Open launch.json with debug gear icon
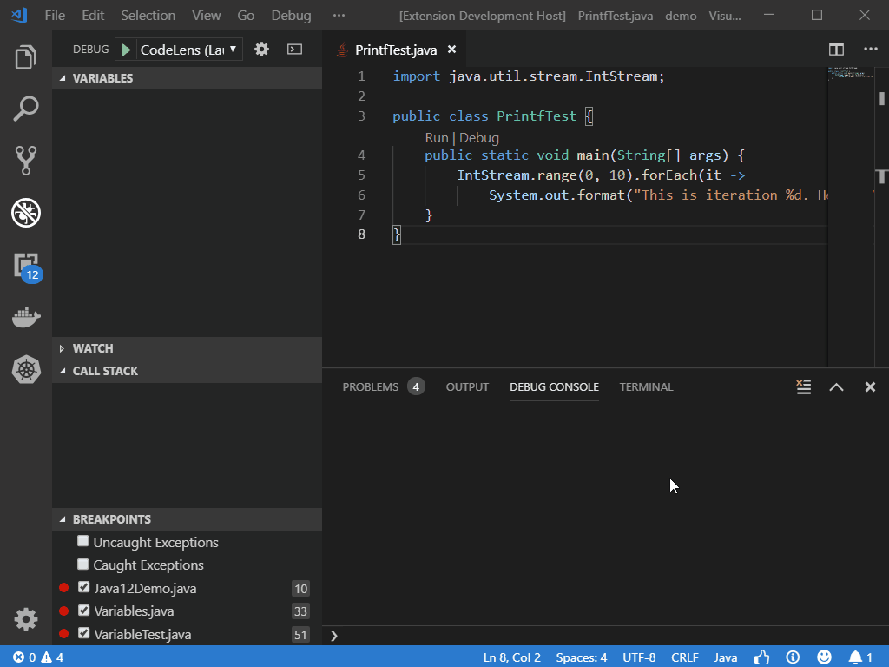 coord(261,50)
